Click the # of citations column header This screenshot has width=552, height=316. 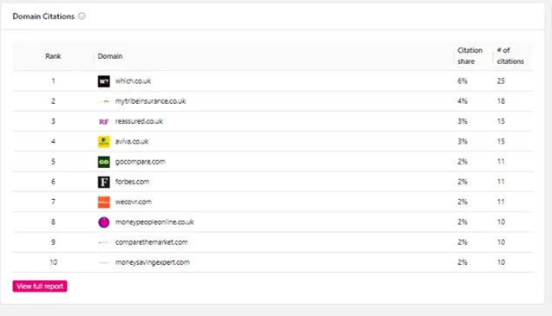(510, 55)
